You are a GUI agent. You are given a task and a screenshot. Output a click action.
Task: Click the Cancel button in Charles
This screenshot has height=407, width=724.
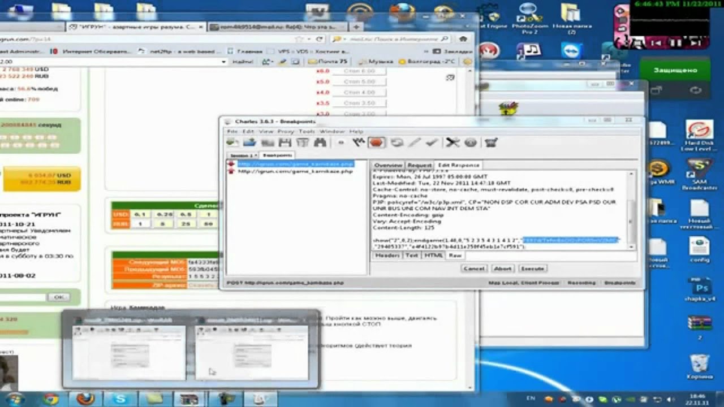(474, 269)
